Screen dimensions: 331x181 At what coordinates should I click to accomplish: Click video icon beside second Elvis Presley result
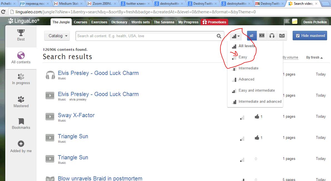[50, 95]
